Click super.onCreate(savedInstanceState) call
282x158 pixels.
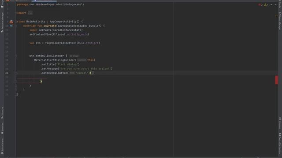(x=56, y=30)
